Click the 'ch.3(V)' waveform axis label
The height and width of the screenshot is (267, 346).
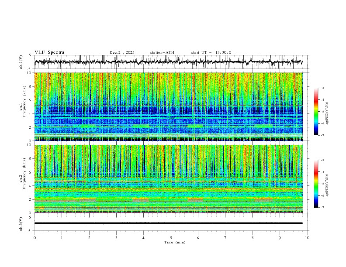pyautogui.click(x=21, y=224)
